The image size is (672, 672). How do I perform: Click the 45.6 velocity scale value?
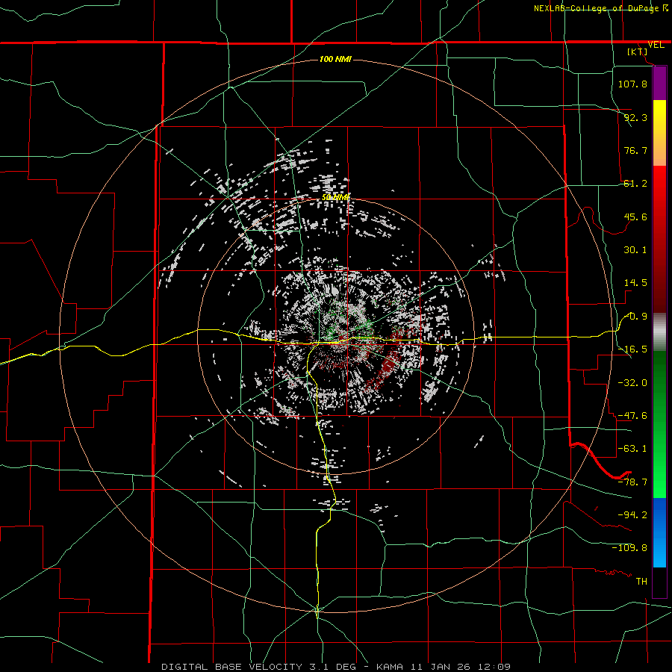tap(635, 217)
